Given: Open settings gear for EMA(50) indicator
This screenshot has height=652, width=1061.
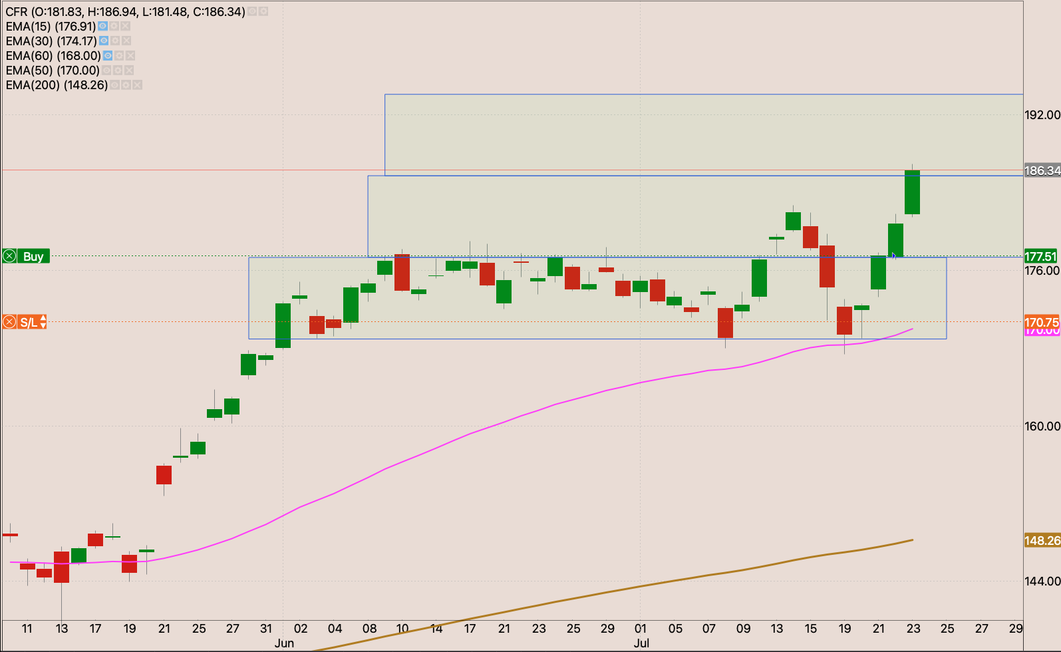Looking at the screenshot, I should click(118, 71).
